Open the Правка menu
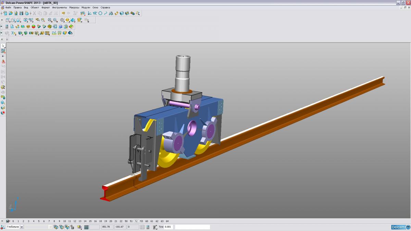The image size is (411, 231). tap(17, 7)
